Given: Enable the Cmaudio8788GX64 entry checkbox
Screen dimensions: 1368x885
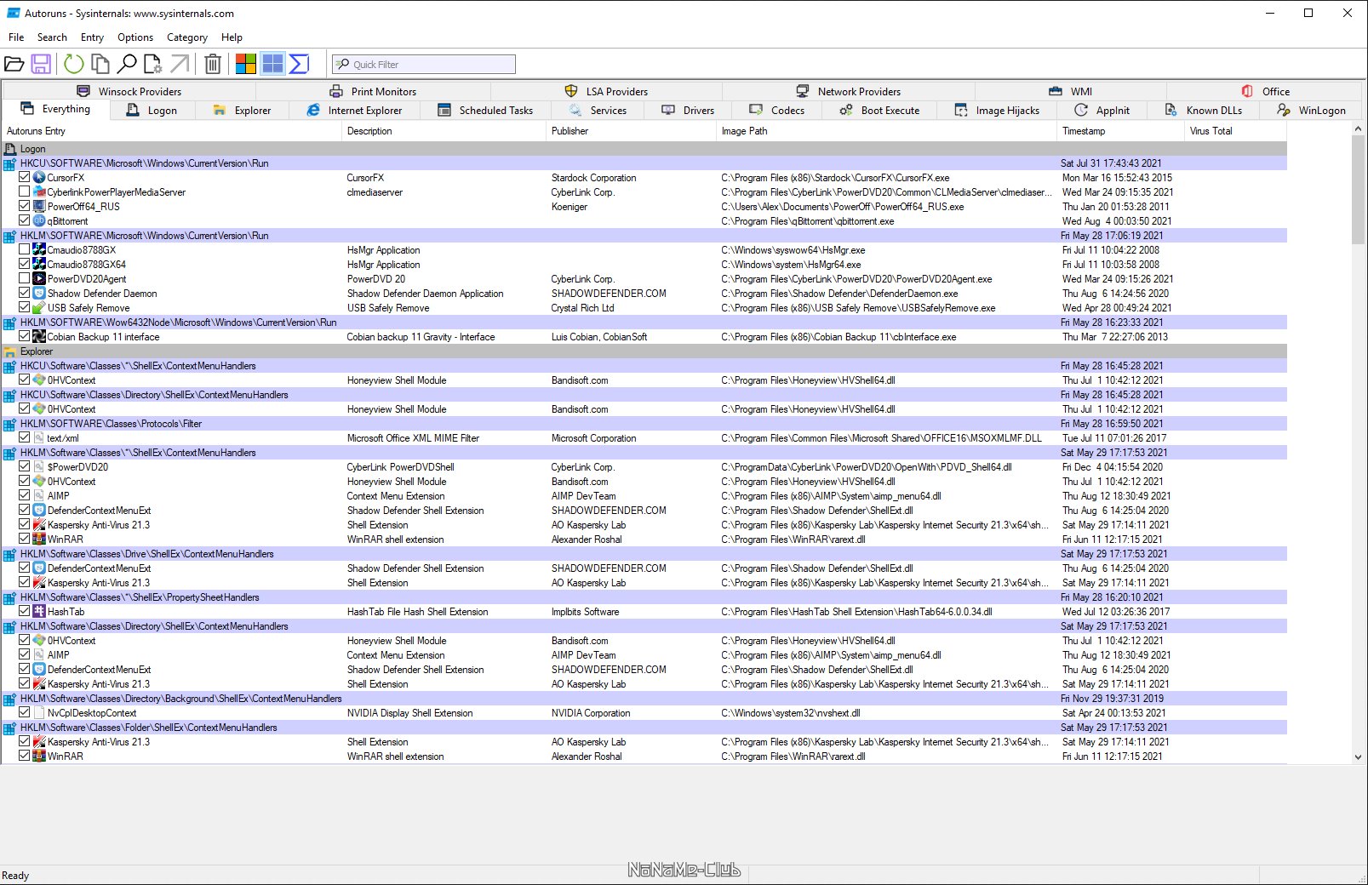Looking at the screenshot, I should [24, 265].
